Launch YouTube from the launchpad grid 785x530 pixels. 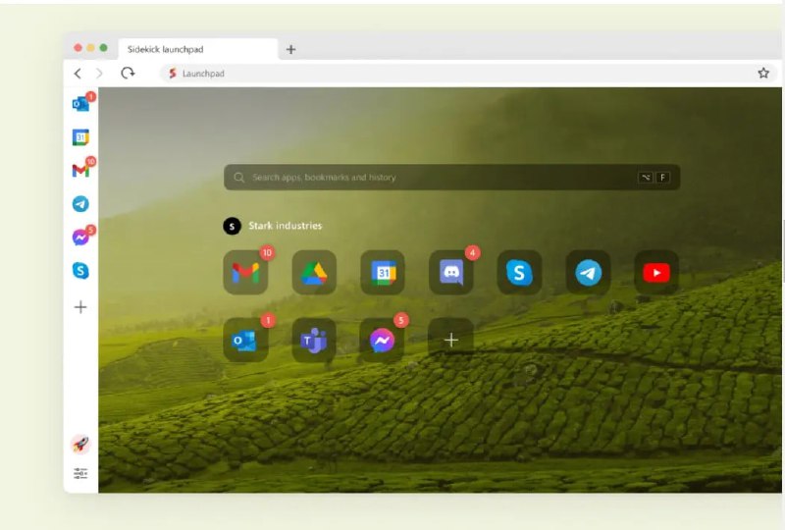click(x=656, y=273)
